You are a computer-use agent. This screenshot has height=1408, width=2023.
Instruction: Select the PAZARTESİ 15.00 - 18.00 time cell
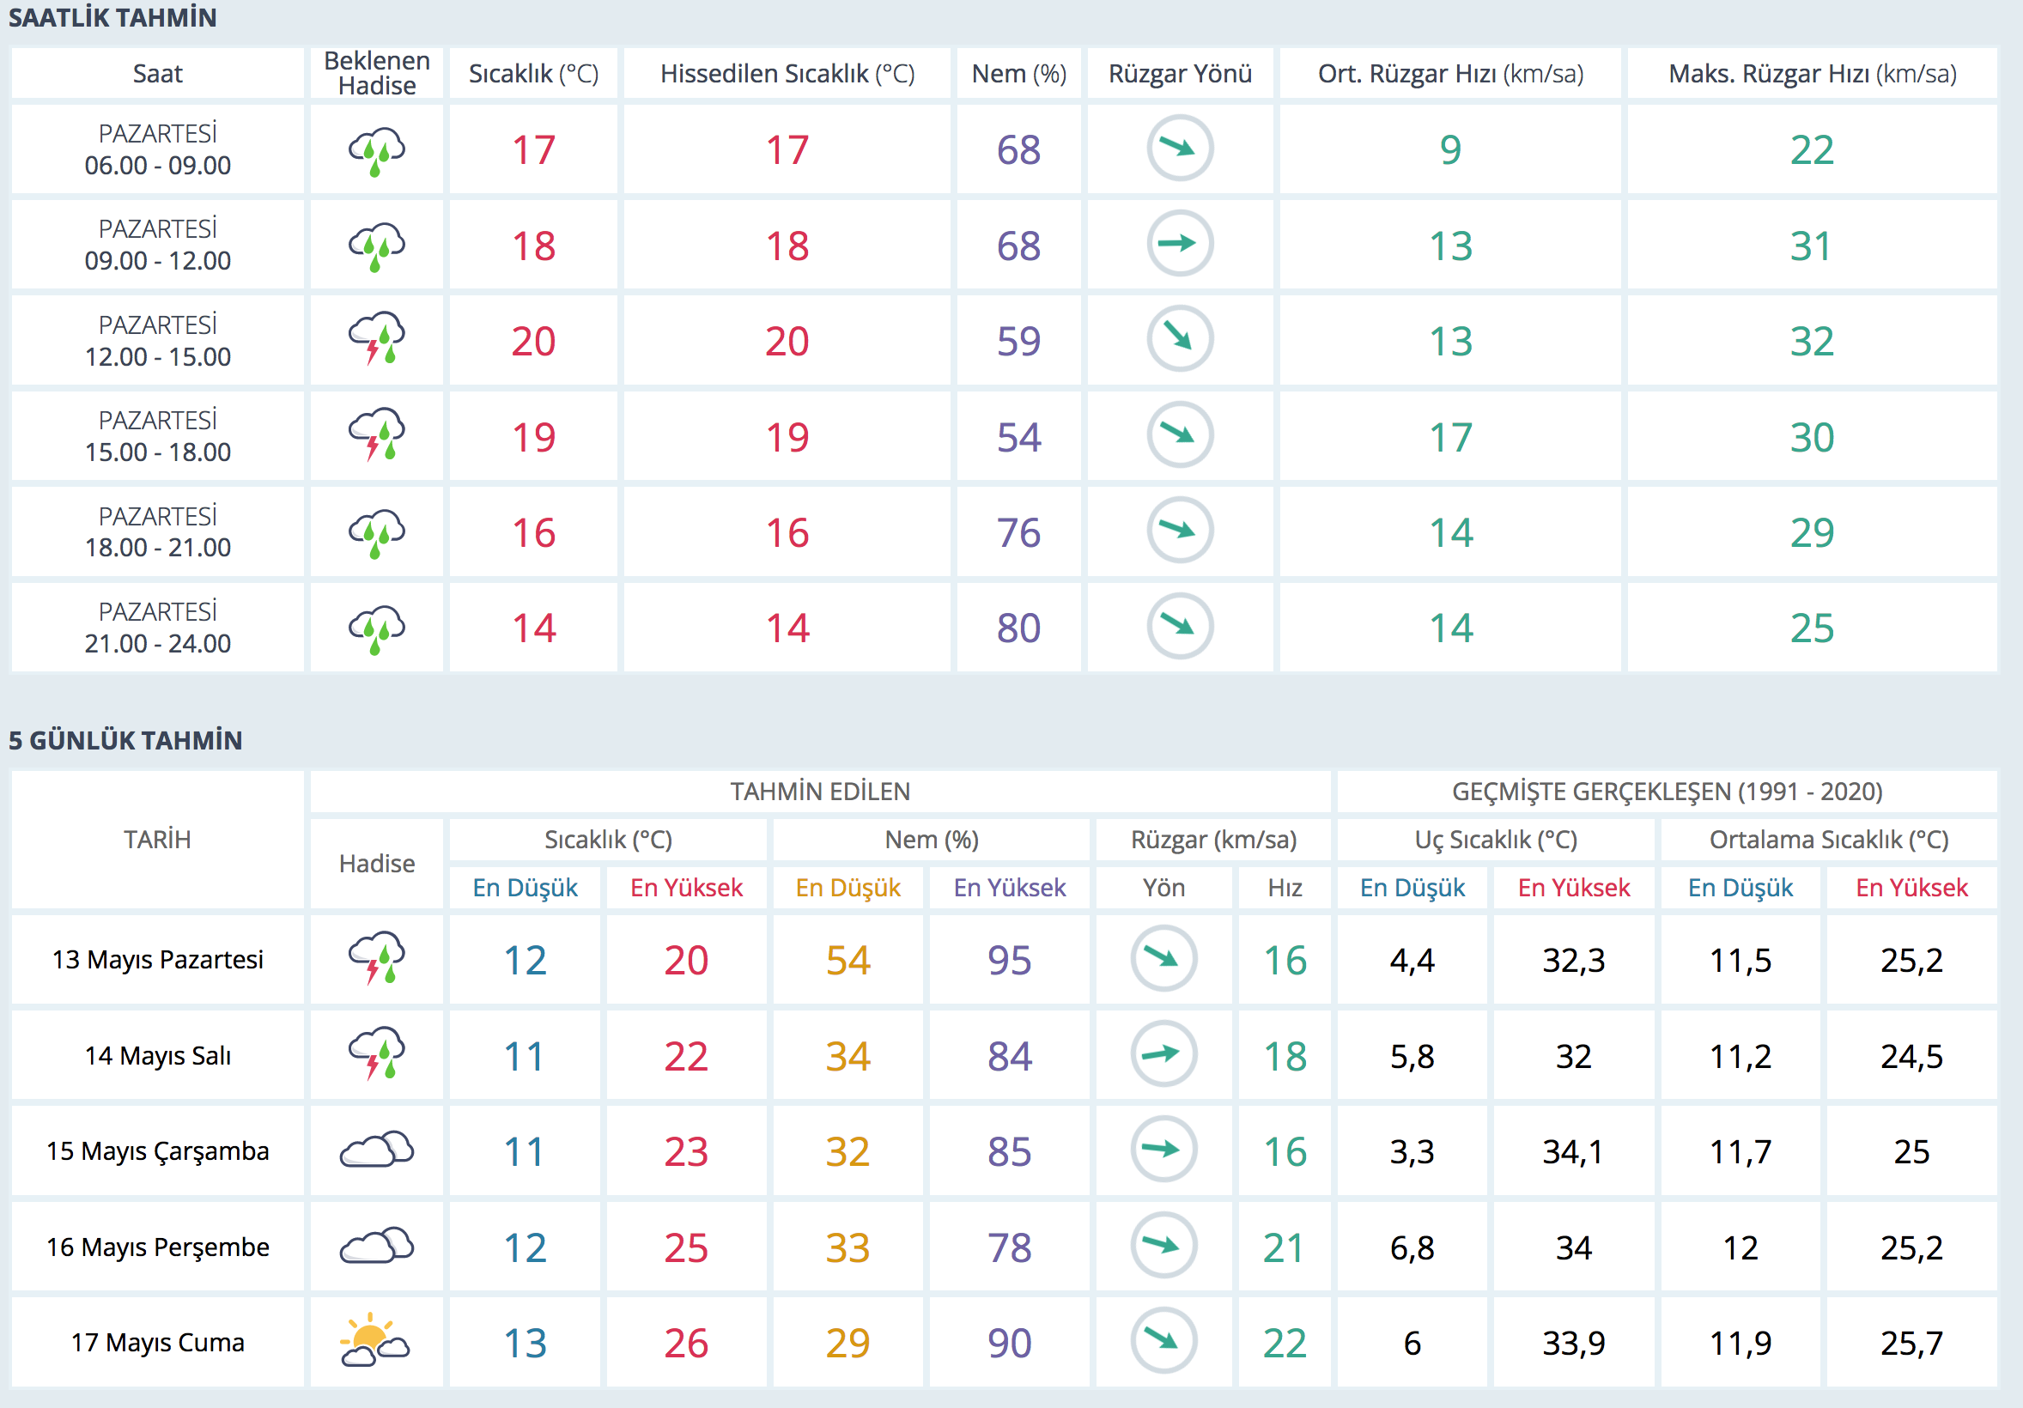(158, 436)
